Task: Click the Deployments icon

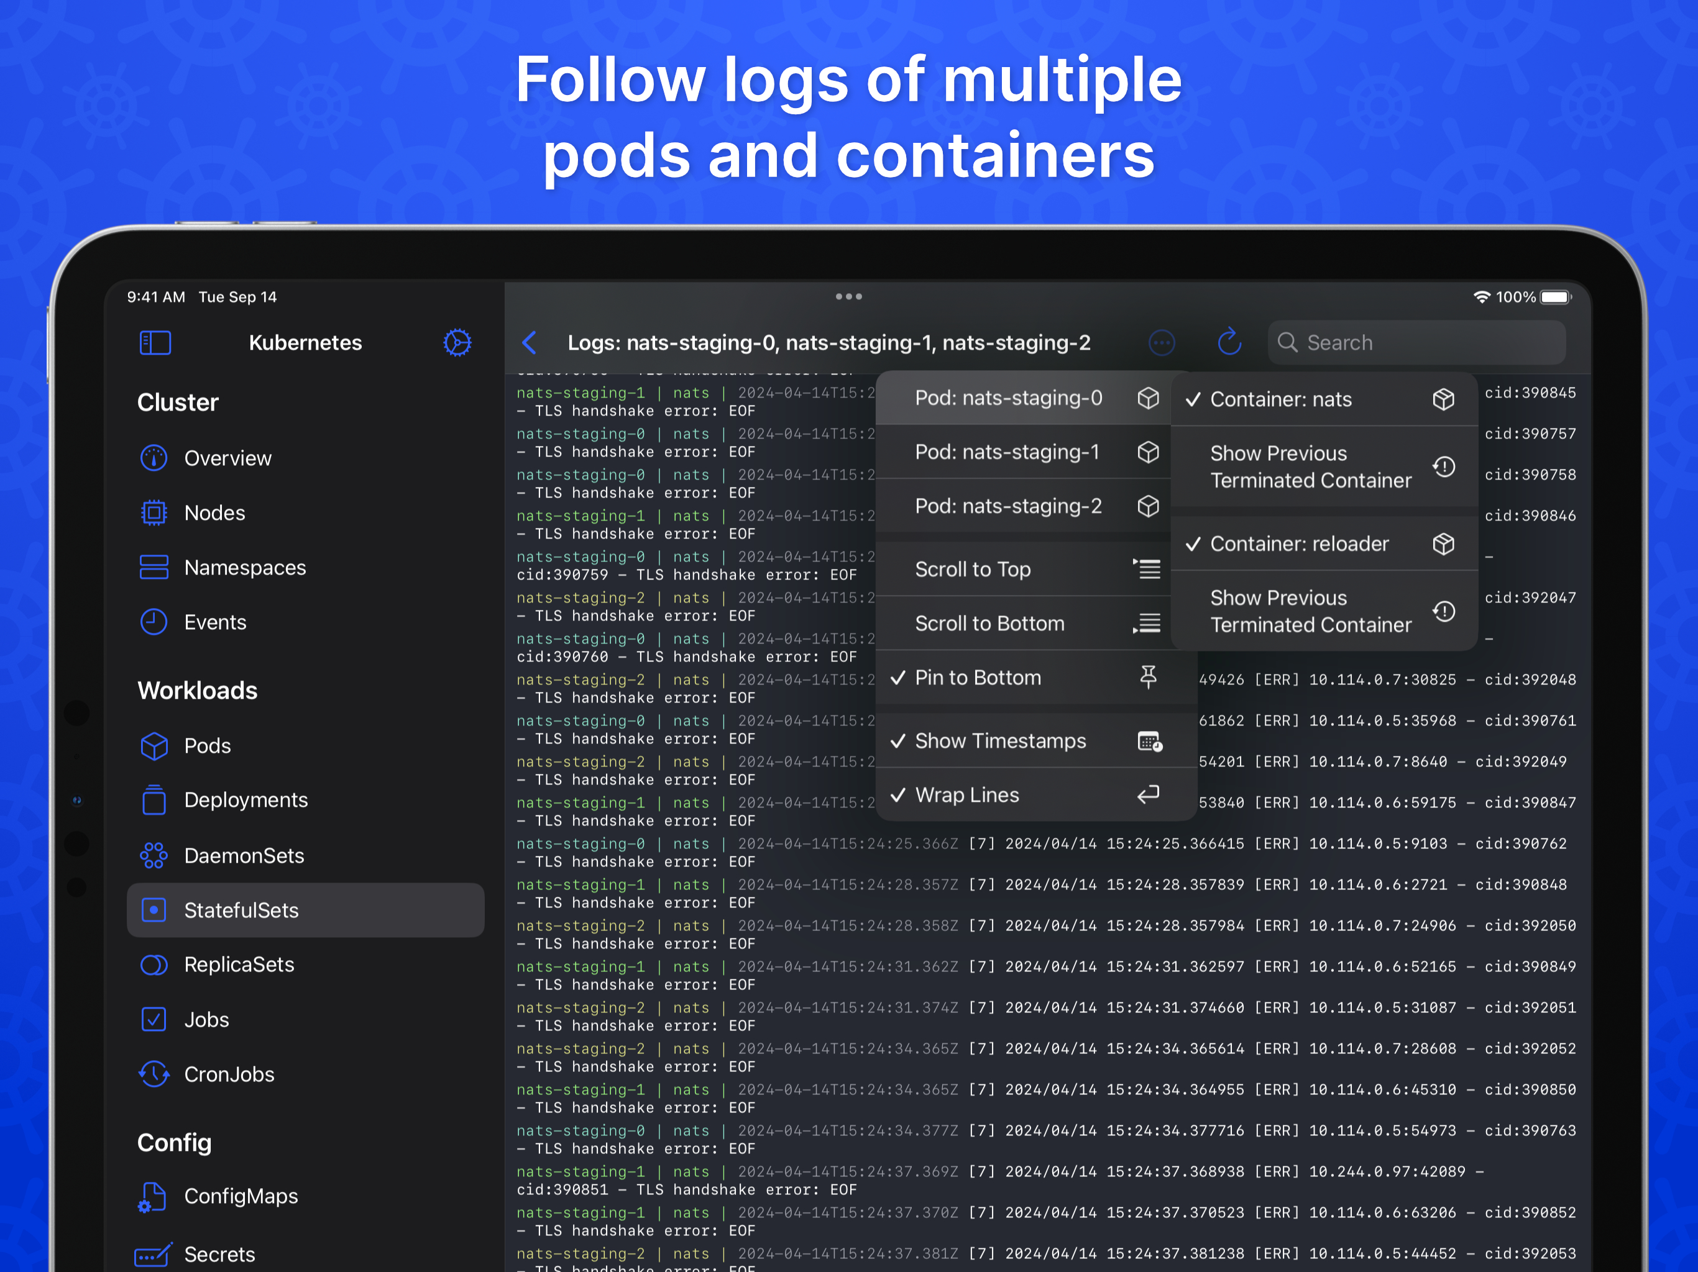Action: 154,800
